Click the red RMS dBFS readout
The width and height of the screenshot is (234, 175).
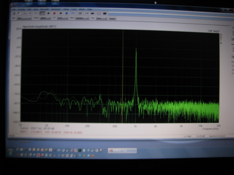[x=31, y=132]
